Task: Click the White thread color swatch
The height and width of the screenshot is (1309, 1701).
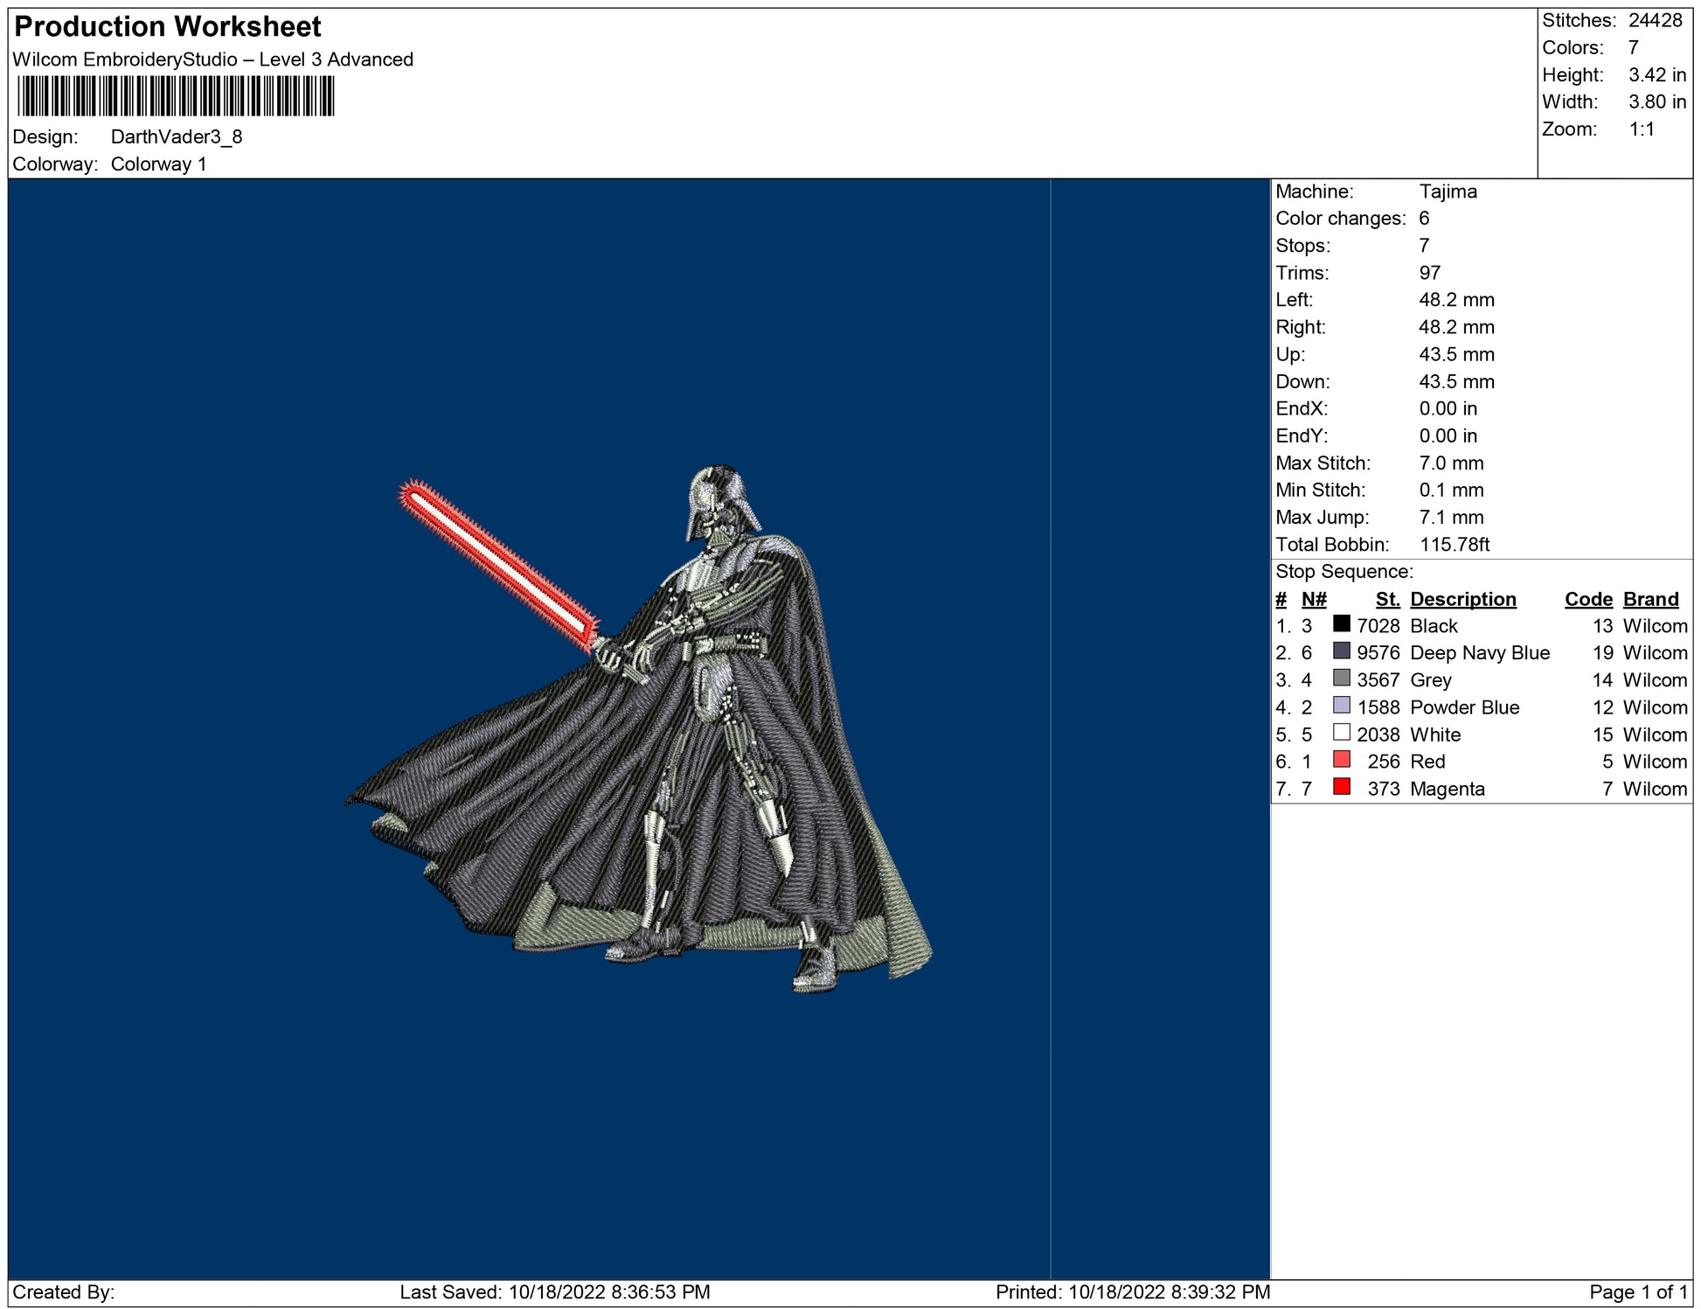Action: click(x=1341, y=733)
